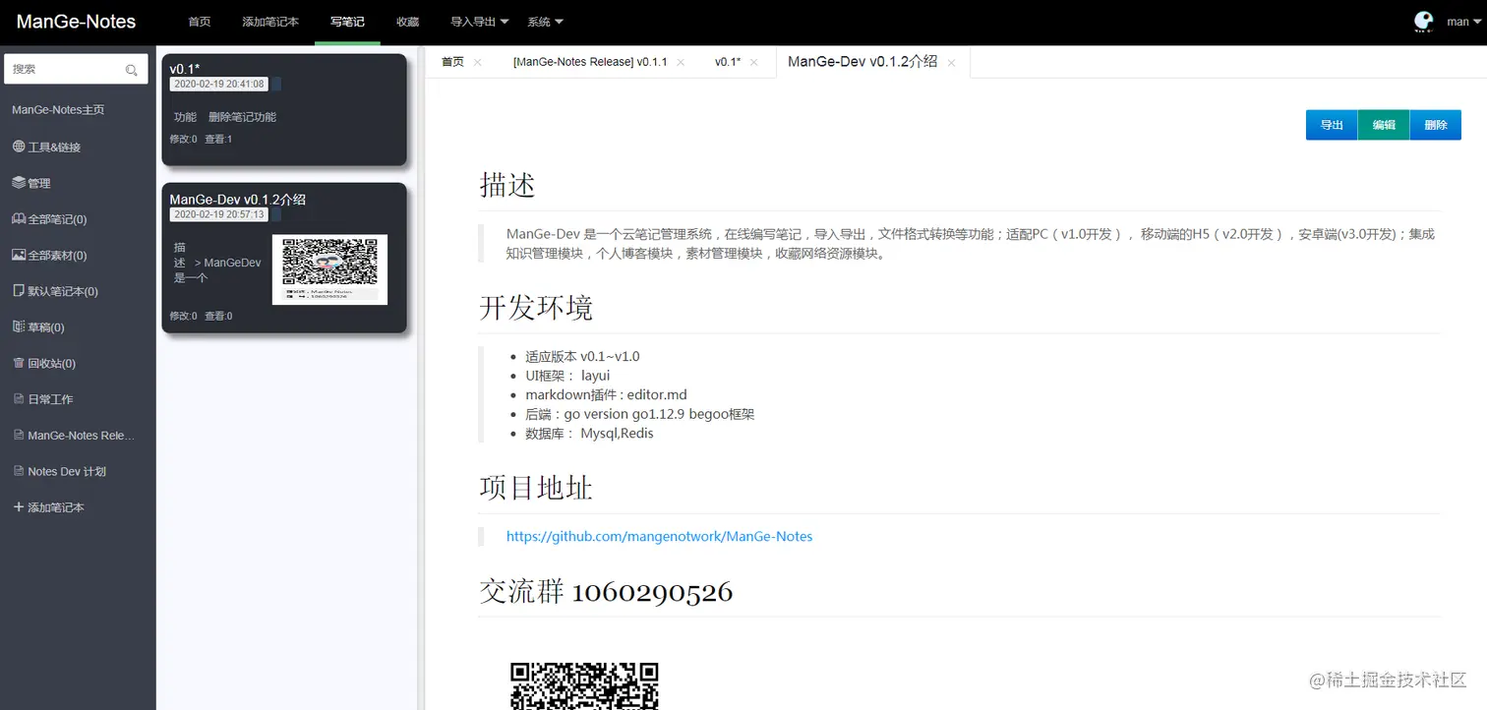This screenshot has width=1487, height=710.
Task: Switch to the v0.1* content tab
Action: click(728, 62)
